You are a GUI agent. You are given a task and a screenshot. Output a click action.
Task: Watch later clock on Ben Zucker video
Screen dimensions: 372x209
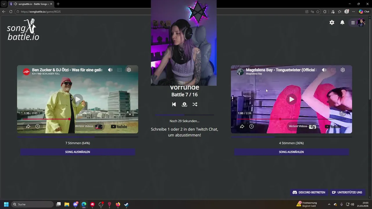point(37,127)
